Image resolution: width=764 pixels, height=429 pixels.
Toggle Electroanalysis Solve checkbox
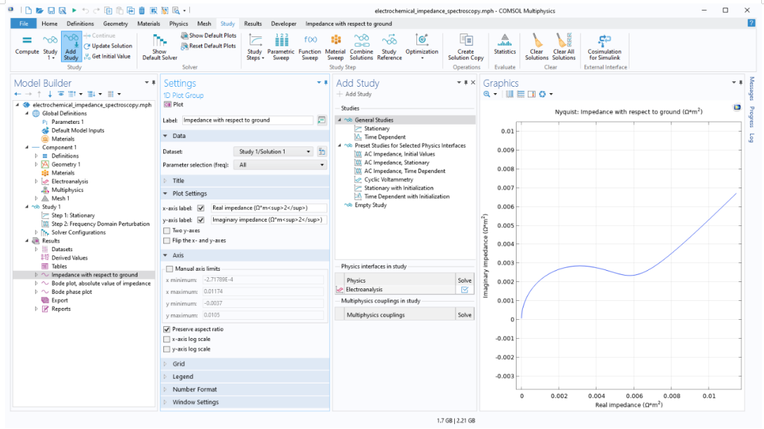coord(464,290)
